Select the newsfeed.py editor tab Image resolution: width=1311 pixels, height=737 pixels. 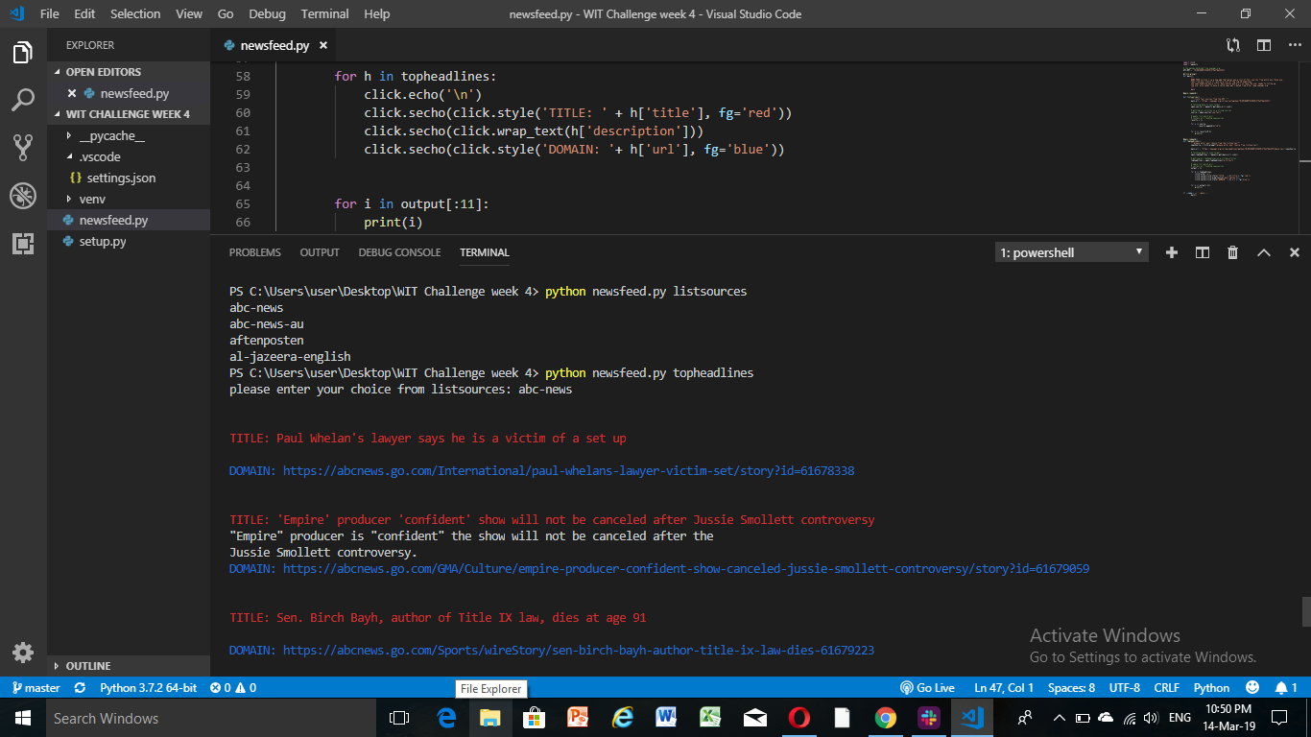[x=274, y=45]
